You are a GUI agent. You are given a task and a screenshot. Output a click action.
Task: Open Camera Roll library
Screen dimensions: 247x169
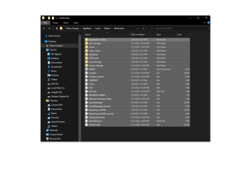click(x=57, y=105)
